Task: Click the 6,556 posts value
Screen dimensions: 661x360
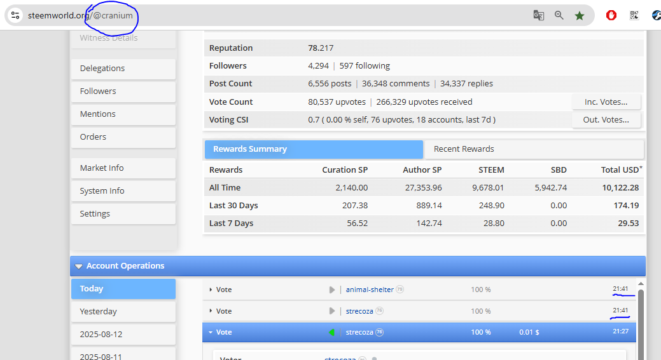Action: (x=330, y=84)
